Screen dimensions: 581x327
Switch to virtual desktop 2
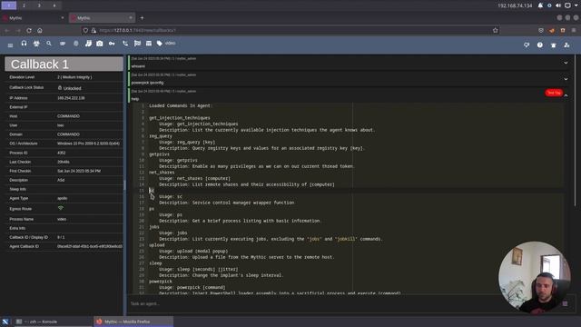pyautogui.click(x=25, y=5)
